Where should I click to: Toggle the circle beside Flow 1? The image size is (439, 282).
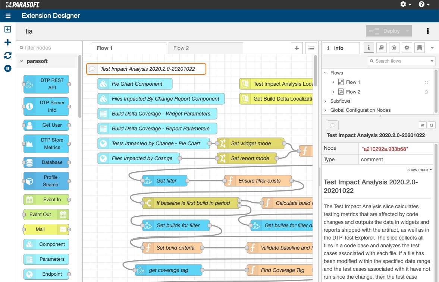pyautogui.click(x=426, y=83)
